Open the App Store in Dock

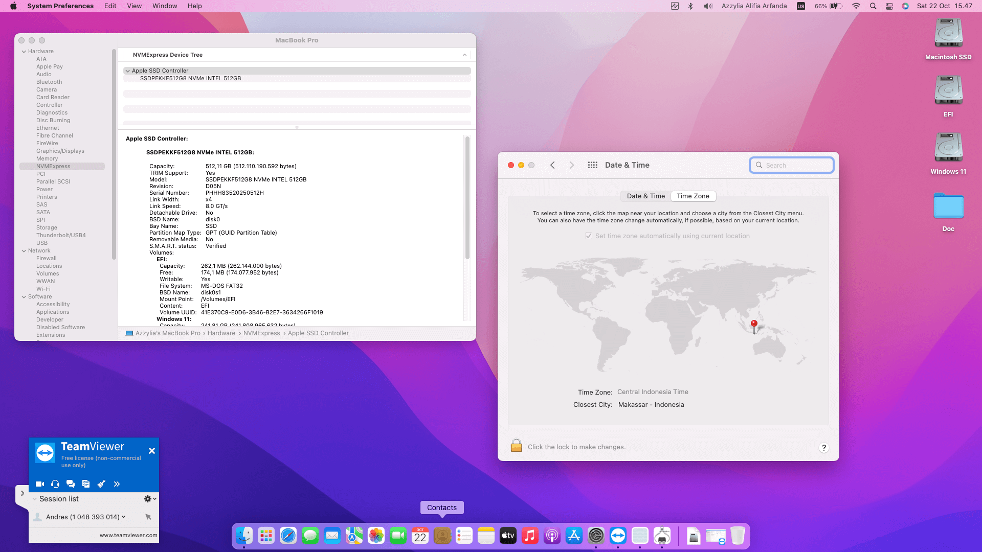(x=574, y=536)
